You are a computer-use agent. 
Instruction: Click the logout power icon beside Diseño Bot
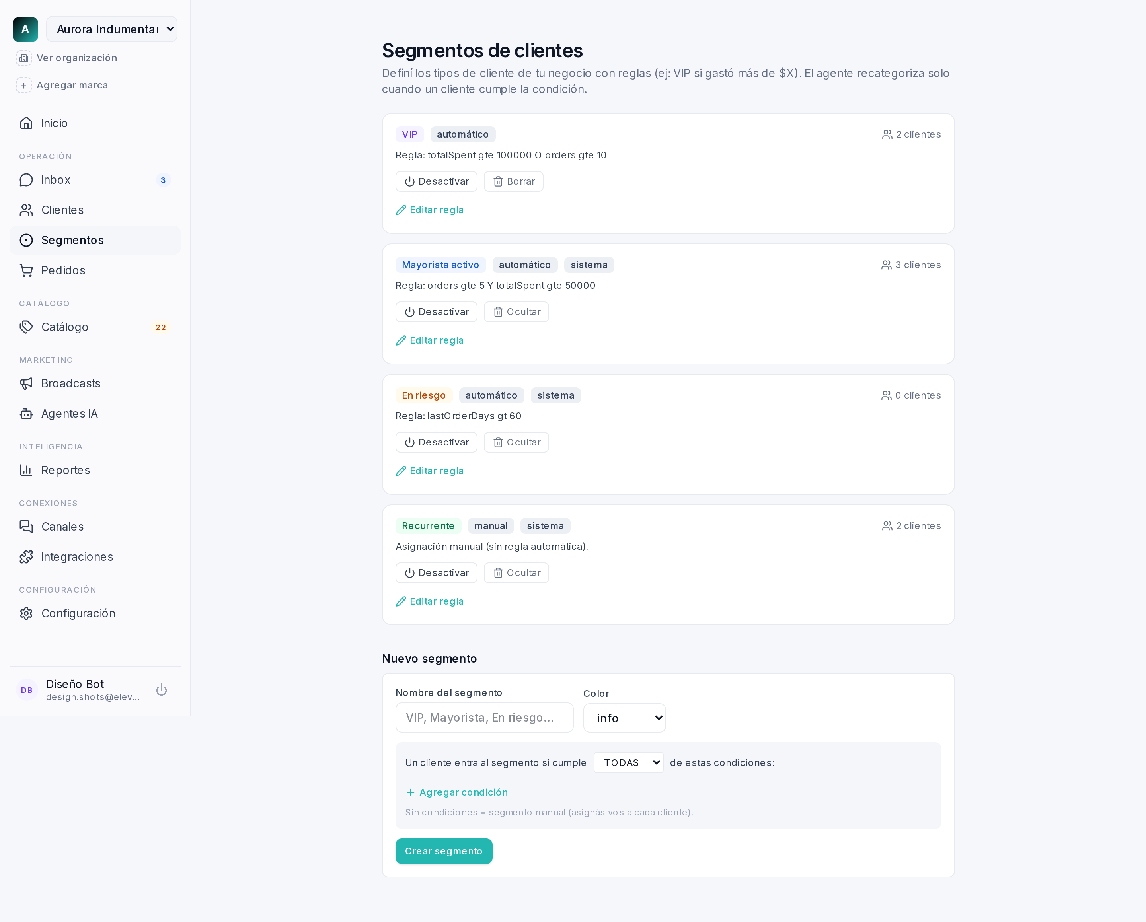[161, 690]
